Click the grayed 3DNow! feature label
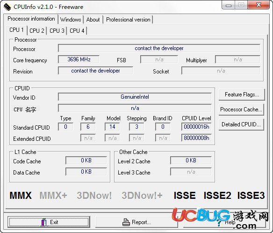 point(94,195)
